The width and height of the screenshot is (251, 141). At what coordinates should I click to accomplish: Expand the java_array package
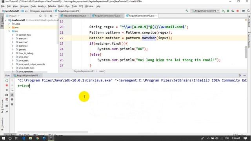(x=13, y=57)
